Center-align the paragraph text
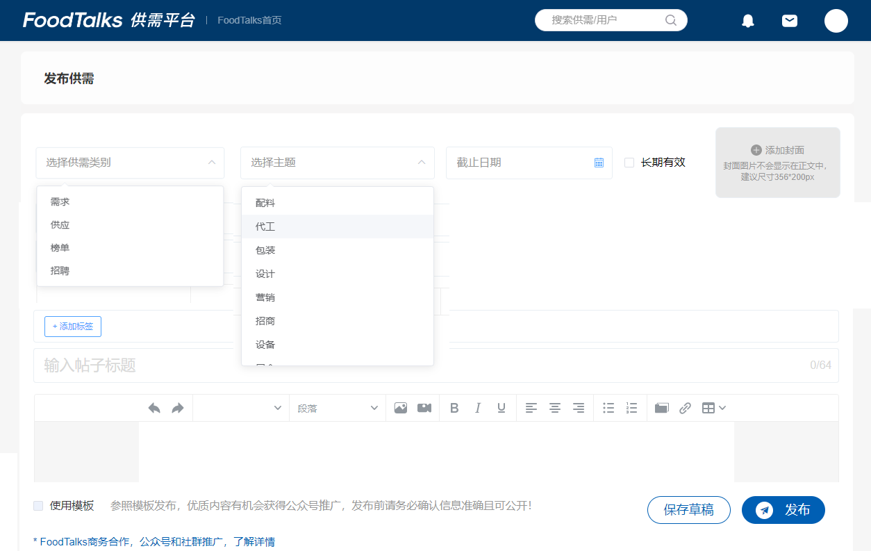 555,408
